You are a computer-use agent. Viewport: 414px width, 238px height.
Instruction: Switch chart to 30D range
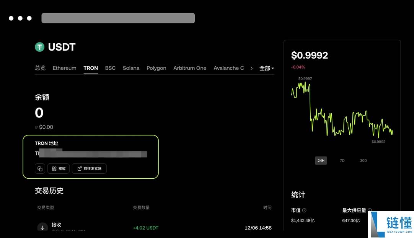coord(363,161)
